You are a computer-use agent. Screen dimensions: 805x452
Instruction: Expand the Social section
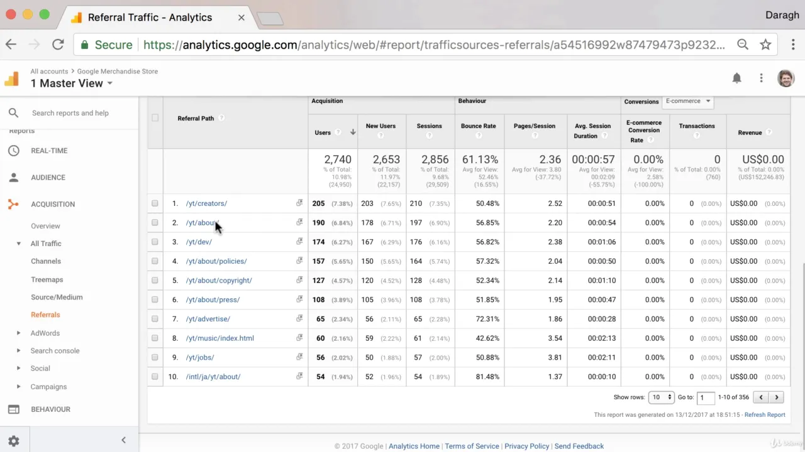tap(19, 369)
